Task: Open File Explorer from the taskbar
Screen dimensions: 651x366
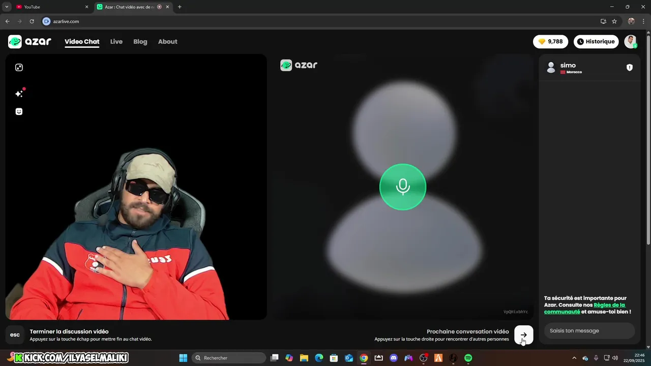Action: pyautogui.click(x=304, y=358)
